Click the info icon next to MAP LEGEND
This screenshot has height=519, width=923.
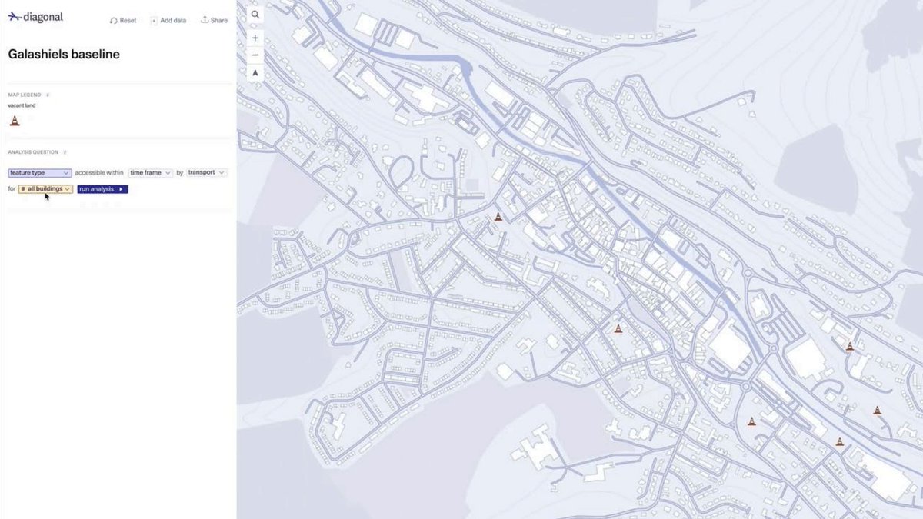pyautogui.click(x=46, y=95)
